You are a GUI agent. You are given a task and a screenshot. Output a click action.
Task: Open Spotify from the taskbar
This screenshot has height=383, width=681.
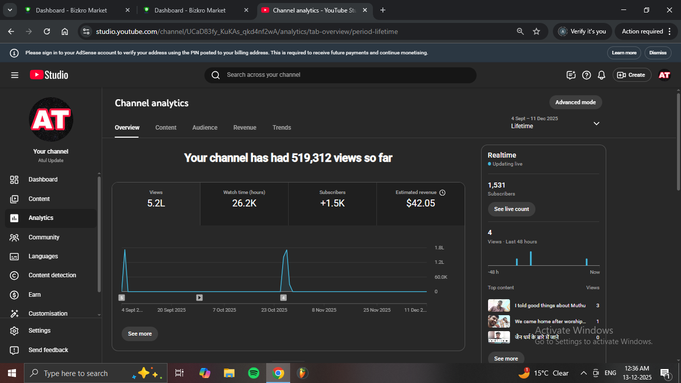(253, 373)
